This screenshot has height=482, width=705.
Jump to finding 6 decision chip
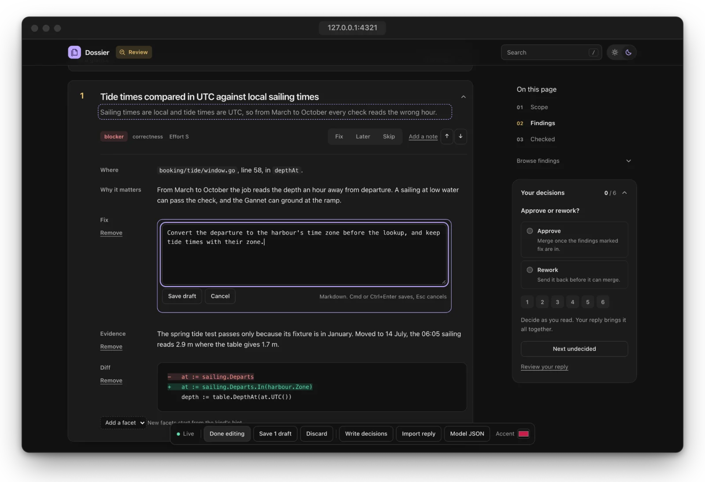click(x=603, y=302)
